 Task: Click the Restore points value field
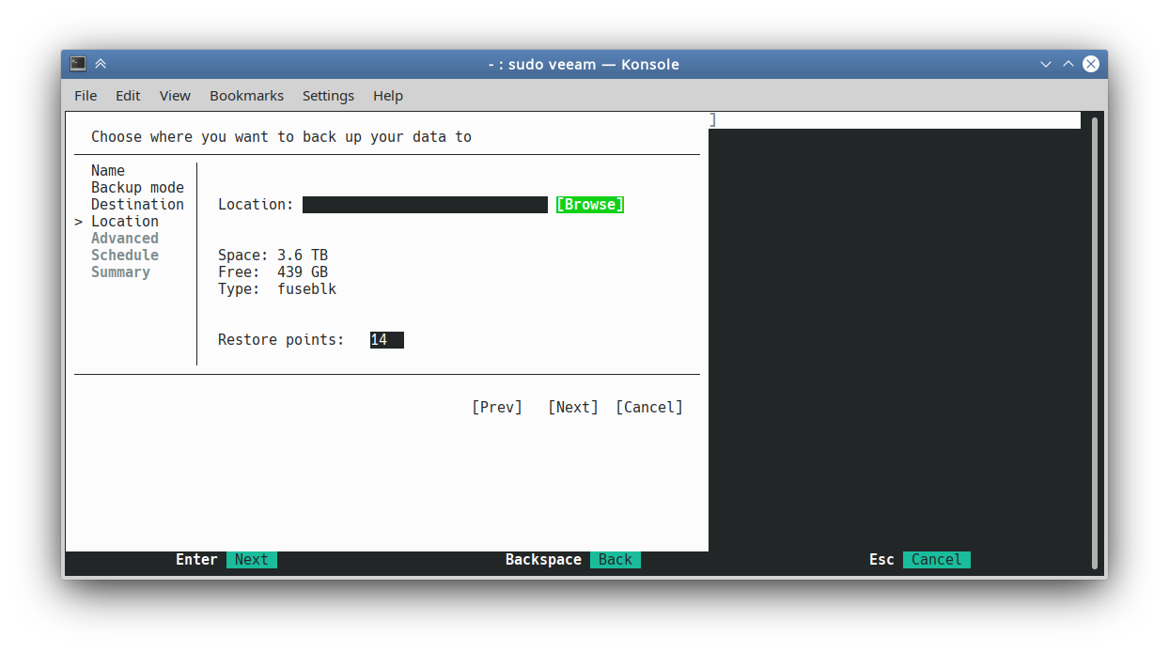pyautogui.click(x=386, y=340)
